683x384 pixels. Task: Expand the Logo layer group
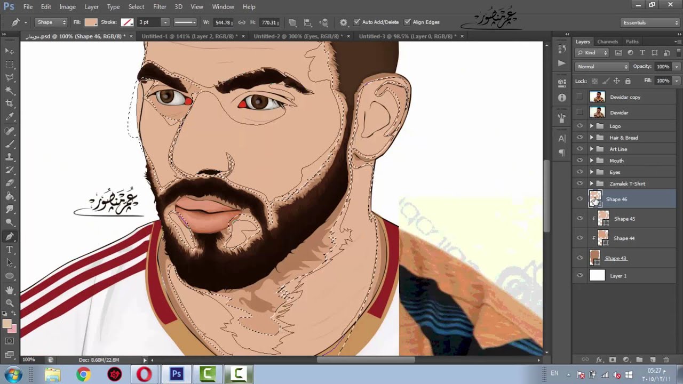point(591,126)
